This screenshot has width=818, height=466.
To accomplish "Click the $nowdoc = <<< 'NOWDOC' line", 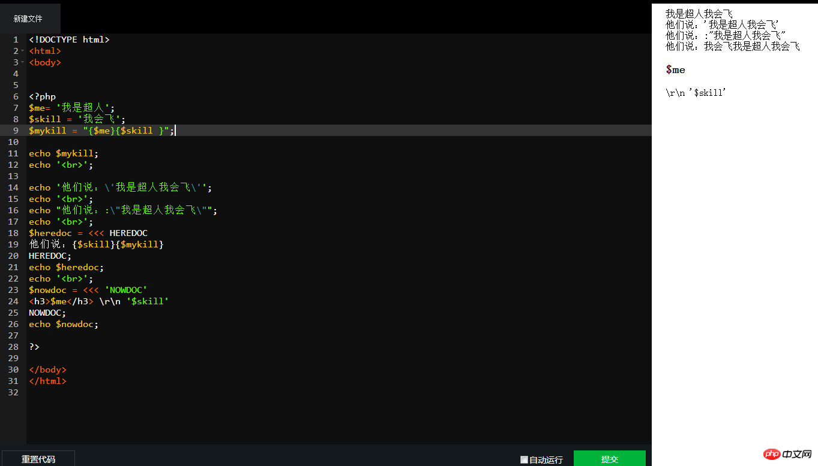I will pos(88,290).
